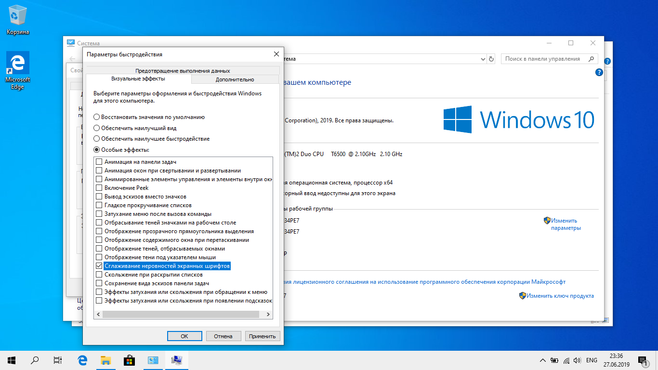Close the Performance Options dialog
The width and height of the screenshot is (658, 370).
pos(276,54)
